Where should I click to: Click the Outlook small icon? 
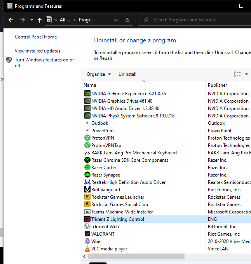(x=87, y=123)
